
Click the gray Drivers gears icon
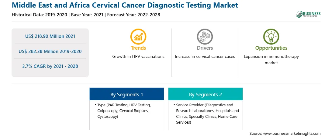pos(205,36)
